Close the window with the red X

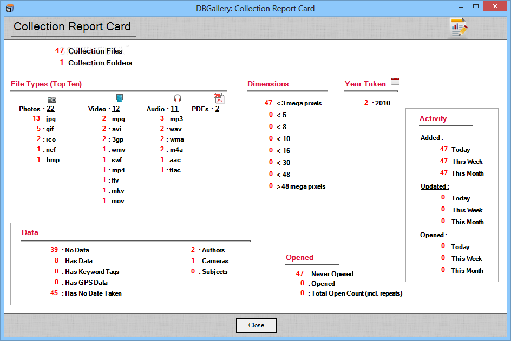click(x=495, y=6)
